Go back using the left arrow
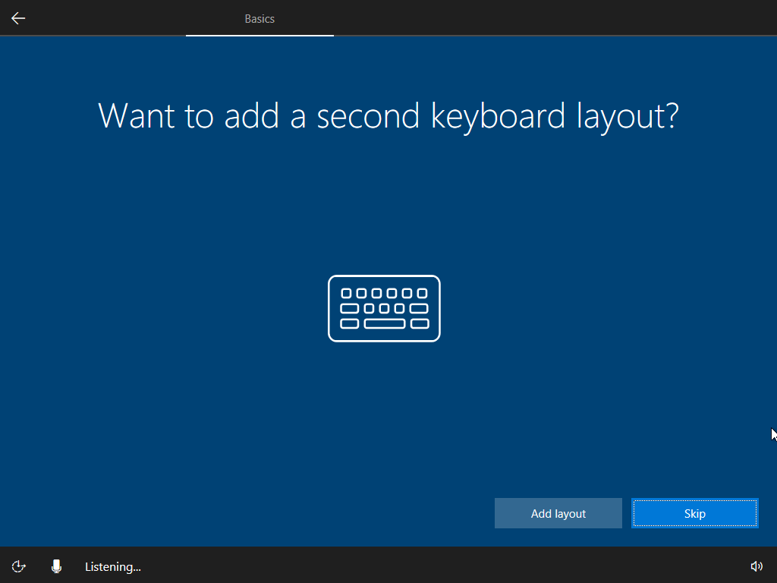Viewport: 777px width, 583px height. pyautogui.click(x=18, y=18)
